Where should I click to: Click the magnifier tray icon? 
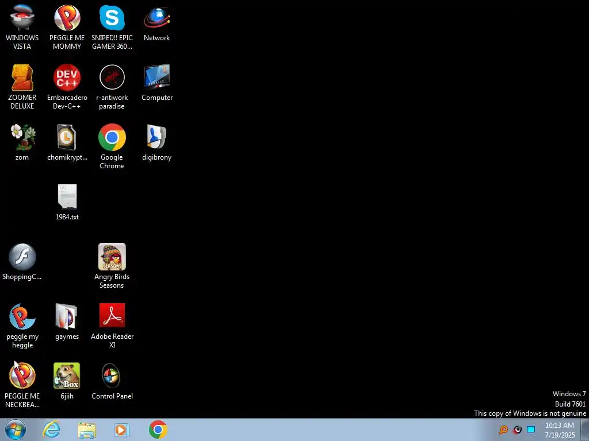(503, 430)
